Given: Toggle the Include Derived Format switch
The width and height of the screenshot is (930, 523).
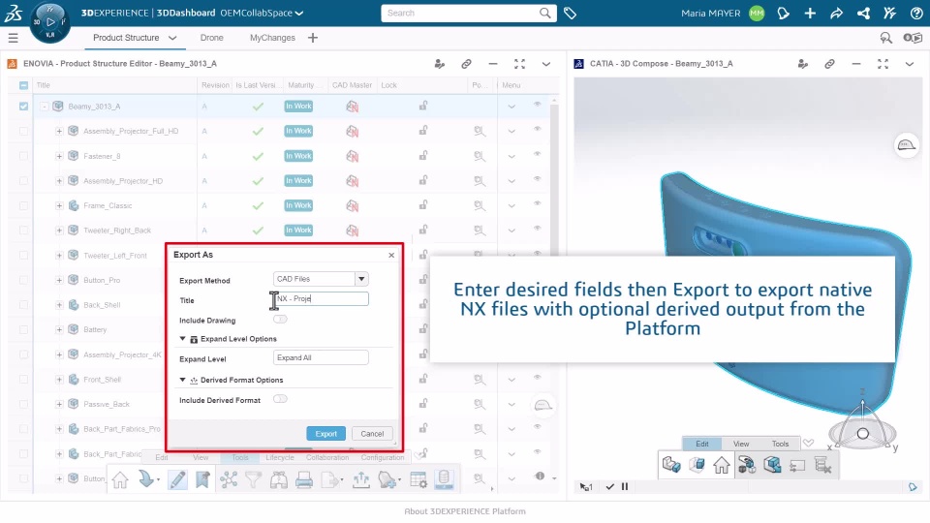Looking at the screenshot, I should [280, 399].
